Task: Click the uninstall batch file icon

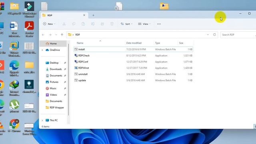Action: pyautogui.click(x=76, y=74)
